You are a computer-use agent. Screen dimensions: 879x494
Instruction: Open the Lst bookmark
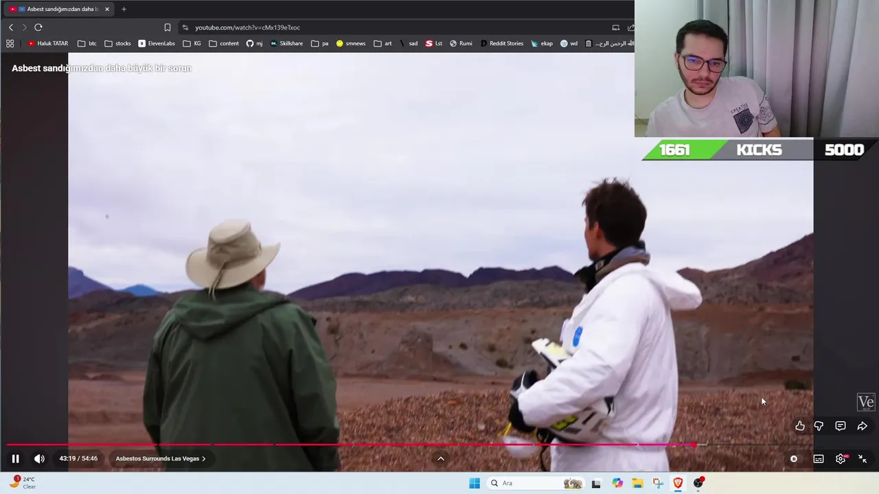(433, 43)
